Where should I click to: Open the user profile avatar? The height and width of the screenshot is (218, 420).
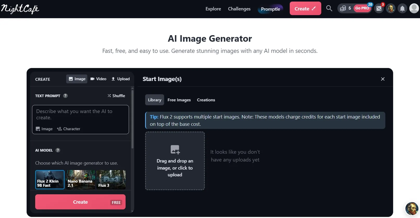[414, 8]
